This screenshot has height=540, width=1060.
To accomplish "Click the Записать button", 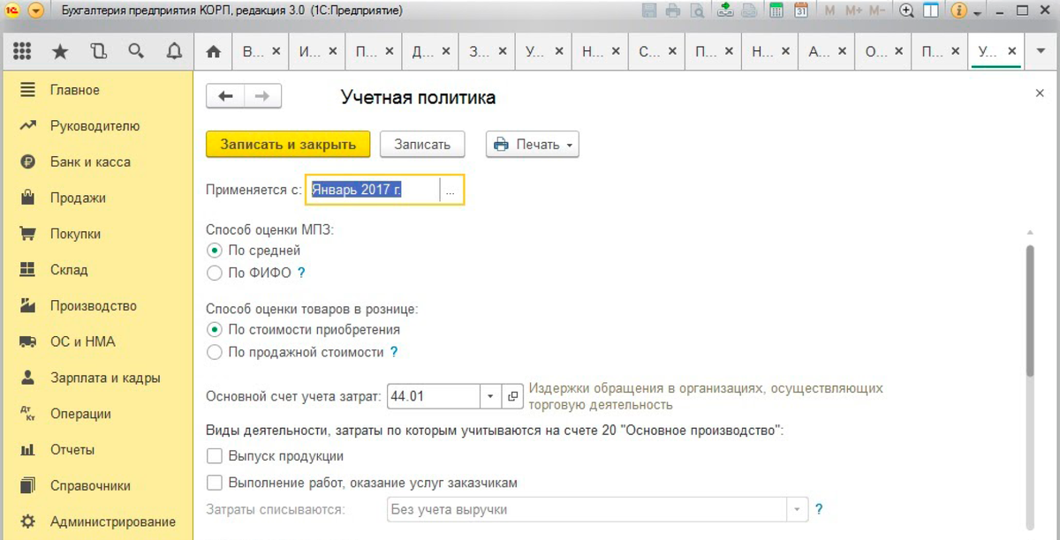I will [422, 145].
